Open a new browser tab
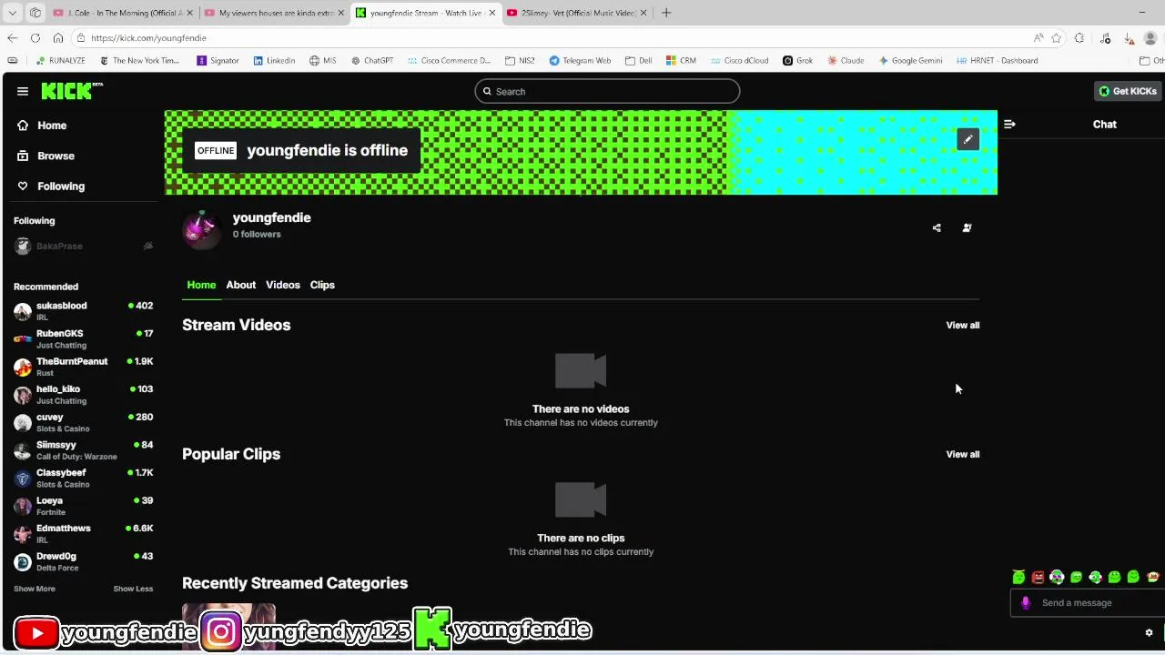 pyautogui.click(x=666, y=13)
